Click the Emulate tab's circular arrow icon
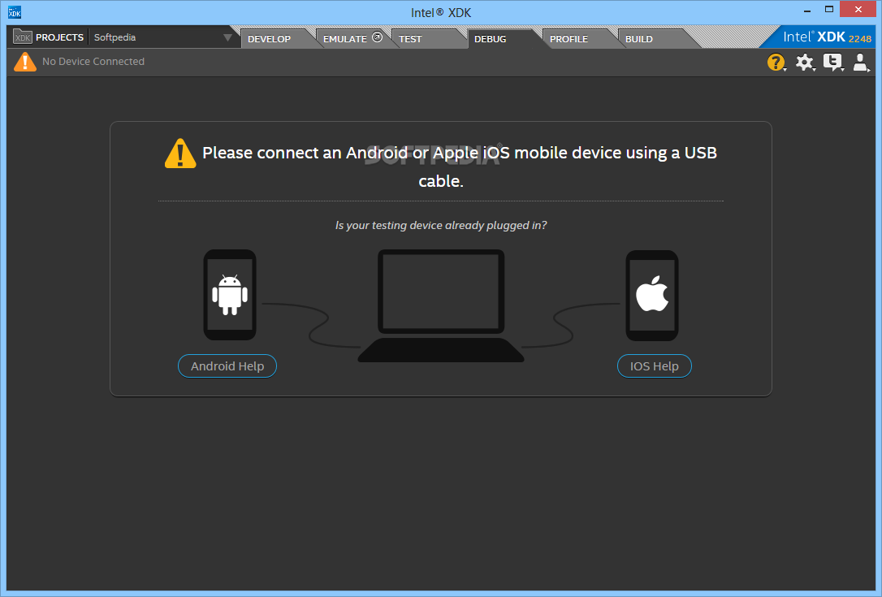882x597 pixels. click(378, 37)
